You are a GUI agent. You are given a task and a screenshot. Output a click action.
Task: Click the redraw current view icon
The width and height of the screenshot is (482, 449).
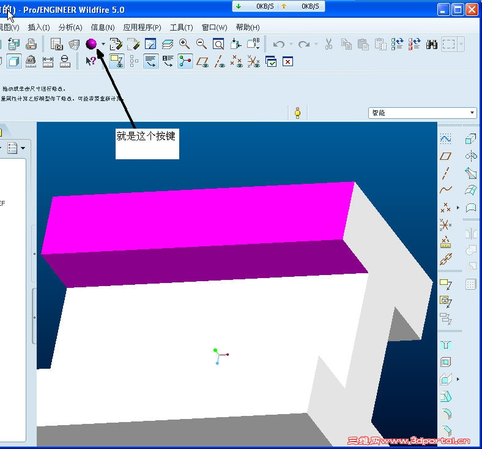click(150, 44)
